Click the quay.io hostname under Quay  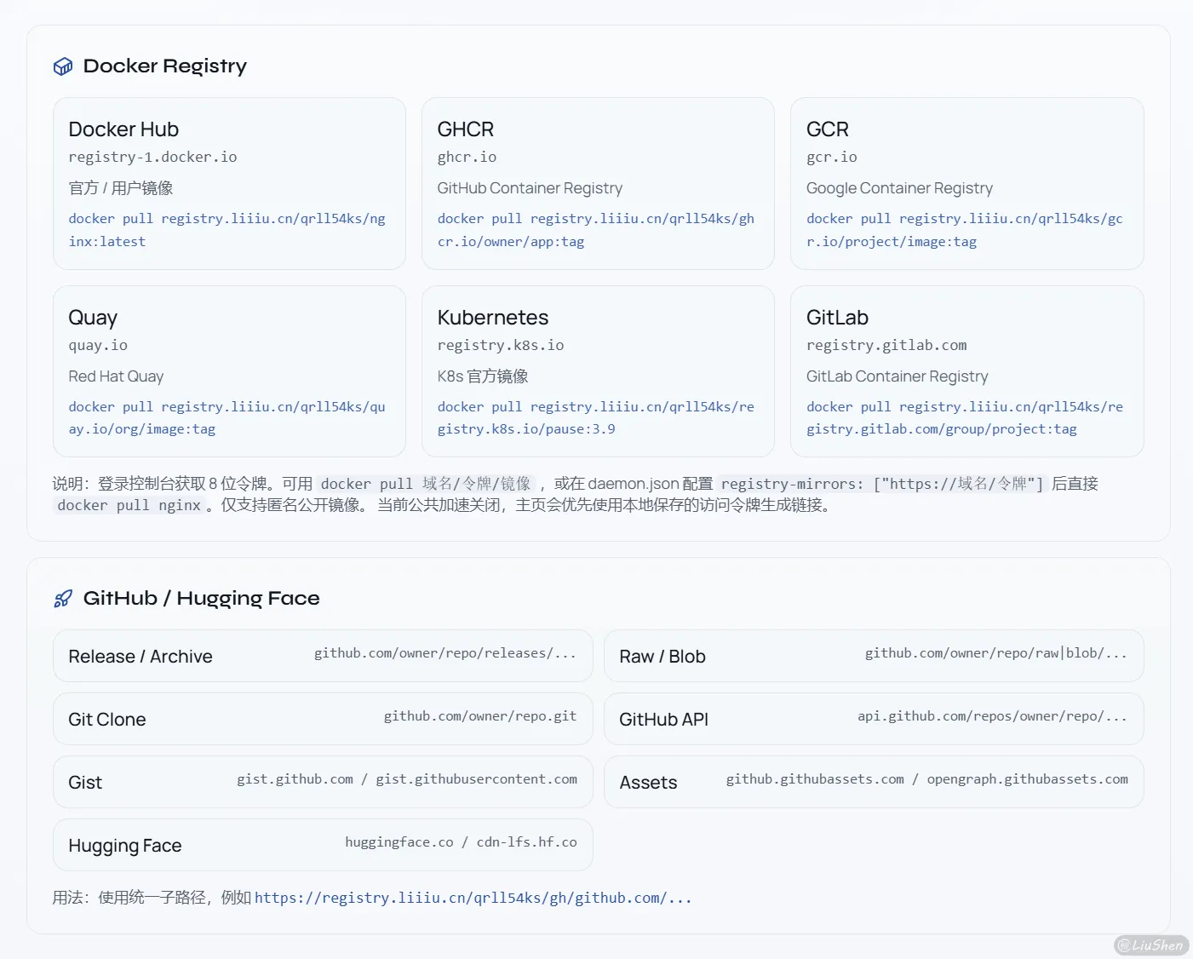(x=98, y=345)
